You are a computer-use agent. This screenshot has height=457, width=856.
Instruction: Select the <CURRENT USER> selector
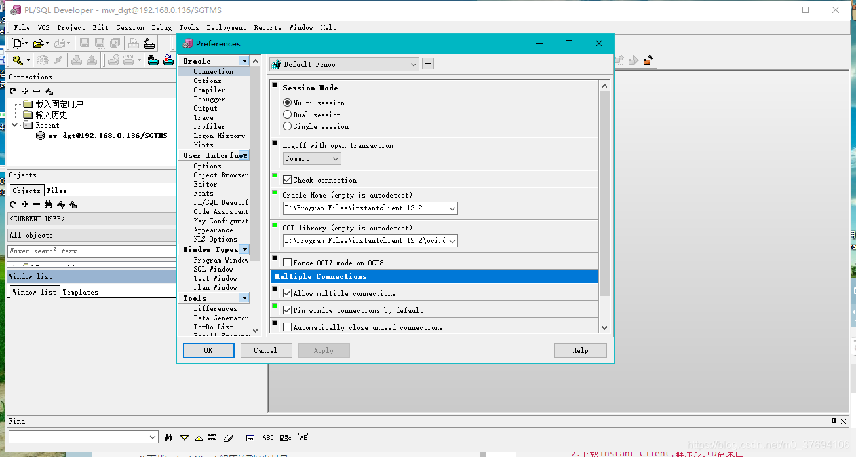point(92,219)
